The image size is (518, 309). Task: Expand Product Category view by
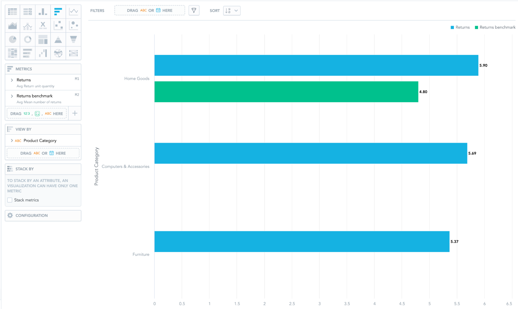coord(12,141)
